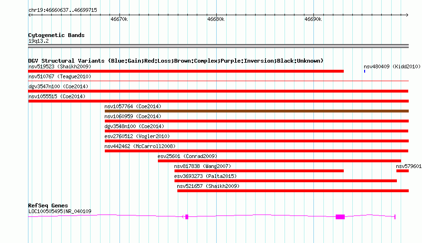Click the nsv519523 (Shaikh2009) label
The height and width of the screenshot is (243, 422).
(60, 66)
